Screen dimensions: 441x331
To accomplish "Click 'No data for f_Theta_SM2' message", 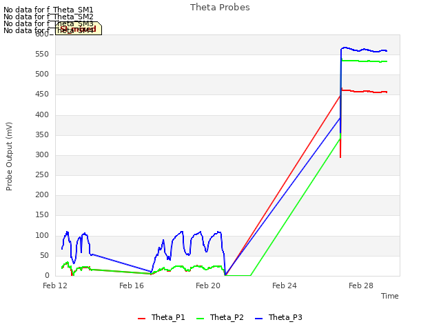I will [x=48, y=17].
